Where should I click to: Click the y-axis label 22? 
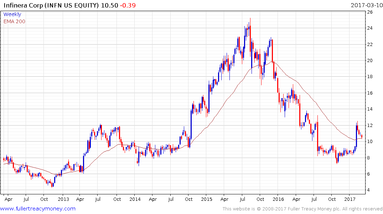click(x=370, y=45)
